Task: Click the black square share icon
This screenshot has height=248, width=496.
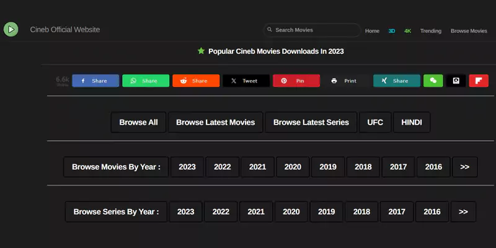Action: coord(456,81)
